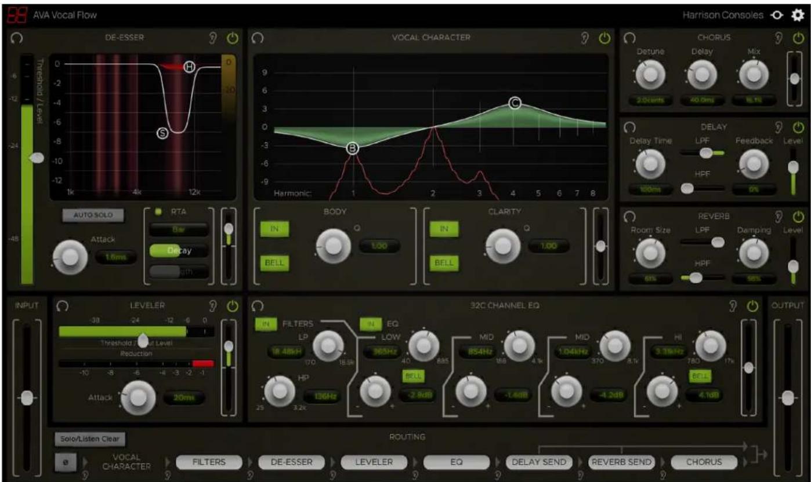Select the CHORUS routing block
This screenshot has height=482, width=811.
pyautogui.click(x=704, y=462)
